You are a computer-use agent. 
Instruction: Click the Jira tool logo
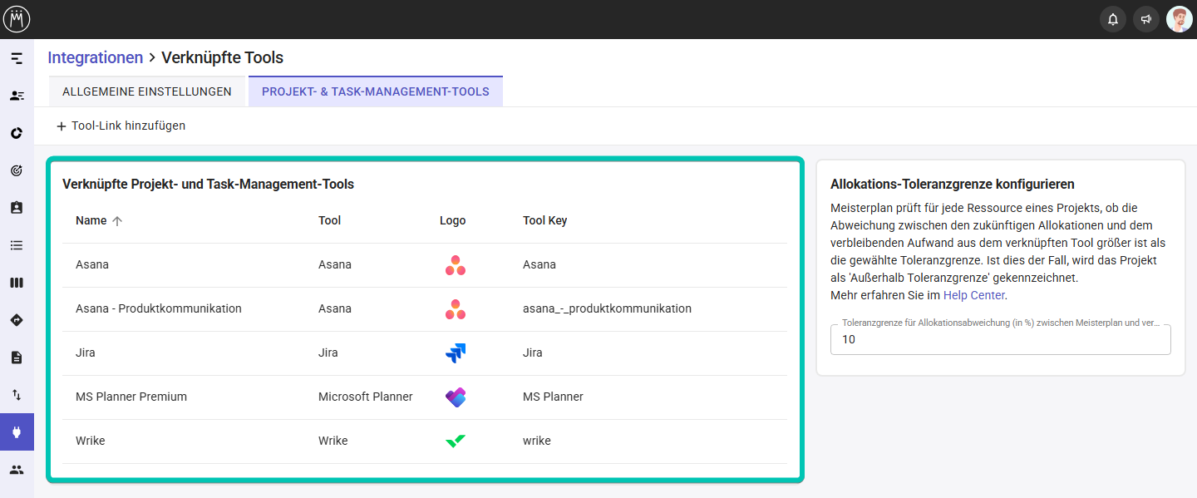pos(455,352)
